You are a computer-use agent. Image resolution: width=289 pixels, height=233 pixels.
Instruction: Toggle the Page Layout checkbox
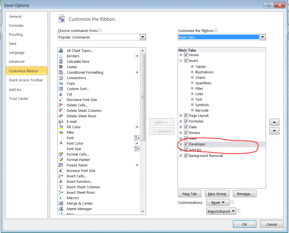coord(186,116)
